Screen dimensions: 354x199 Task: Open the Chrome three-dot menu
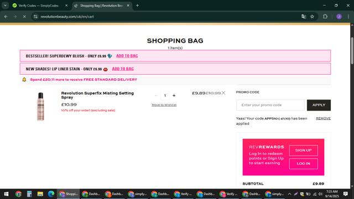tap(348, 17)
